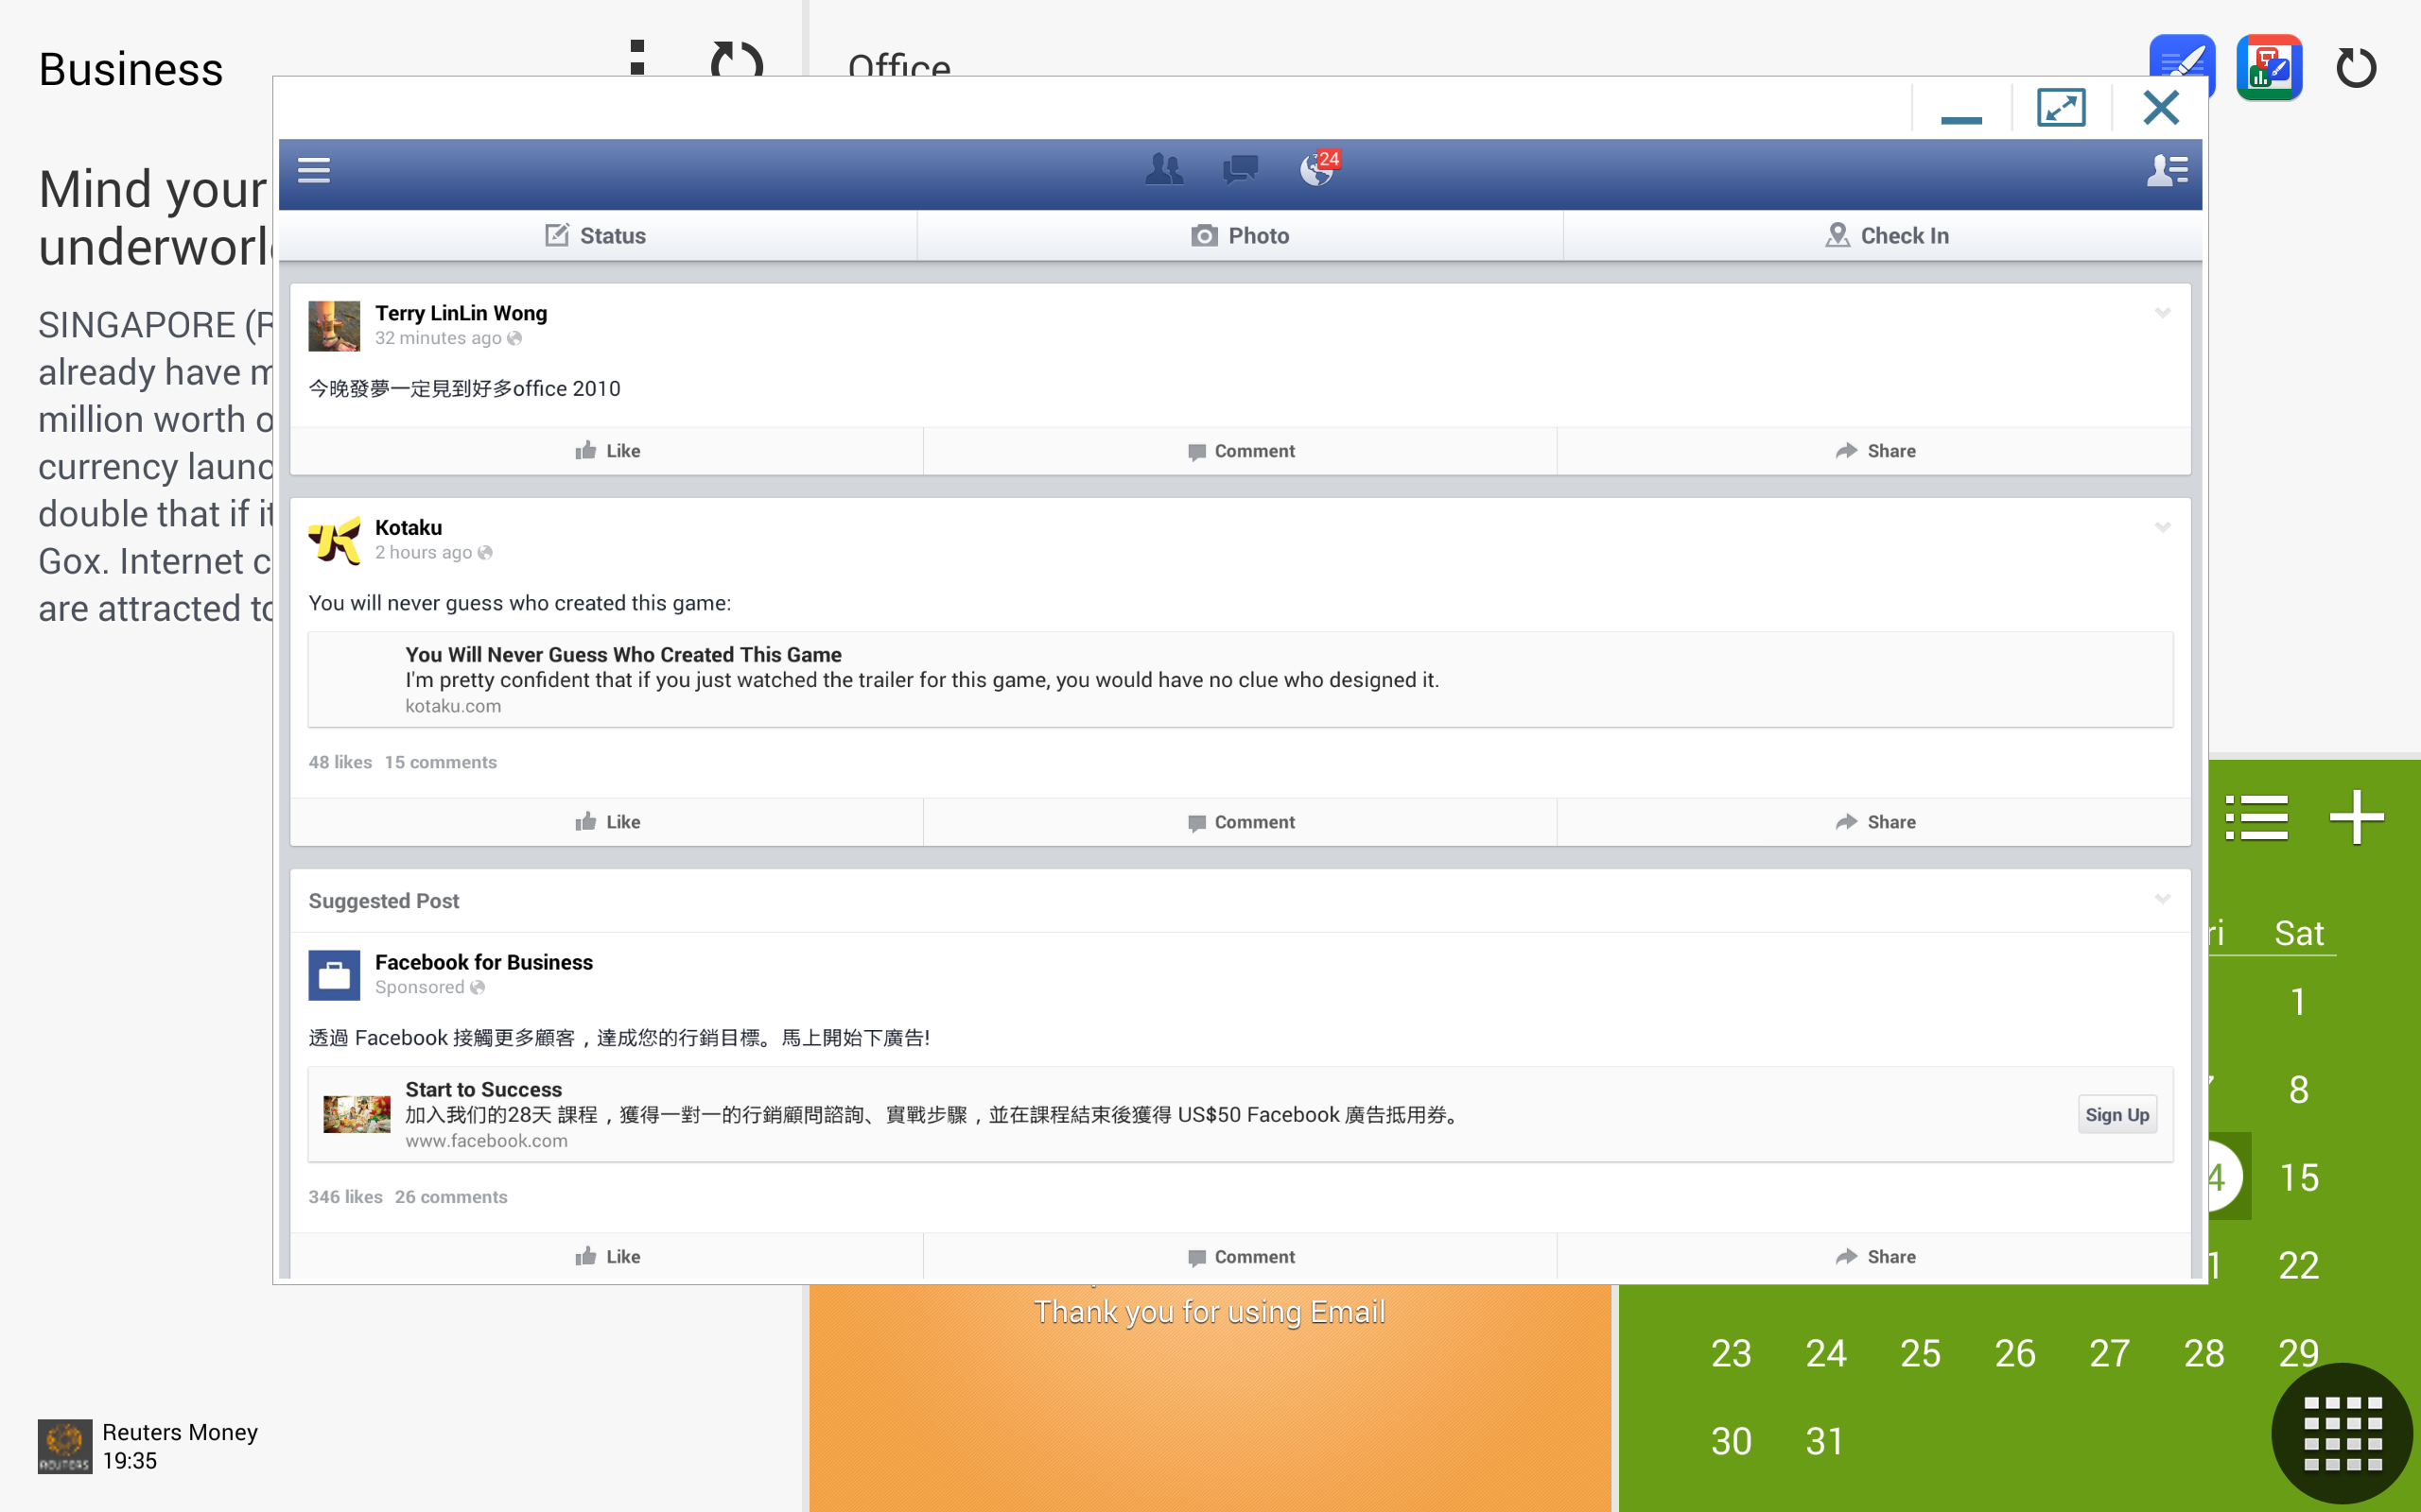Open the Business news headline
The image size is (2421, 1512).
click(x=155, y=218)
